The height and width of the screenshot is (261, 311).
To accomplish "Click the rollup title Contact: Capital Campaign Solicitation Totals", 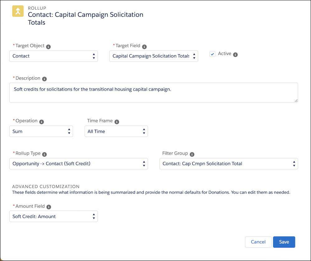I will coord(86,19).
